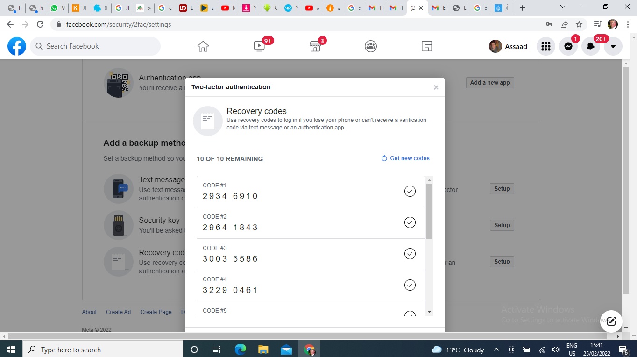Expand the account dropdown arrow
The image size is (637, 357).
tap(613, 46)
